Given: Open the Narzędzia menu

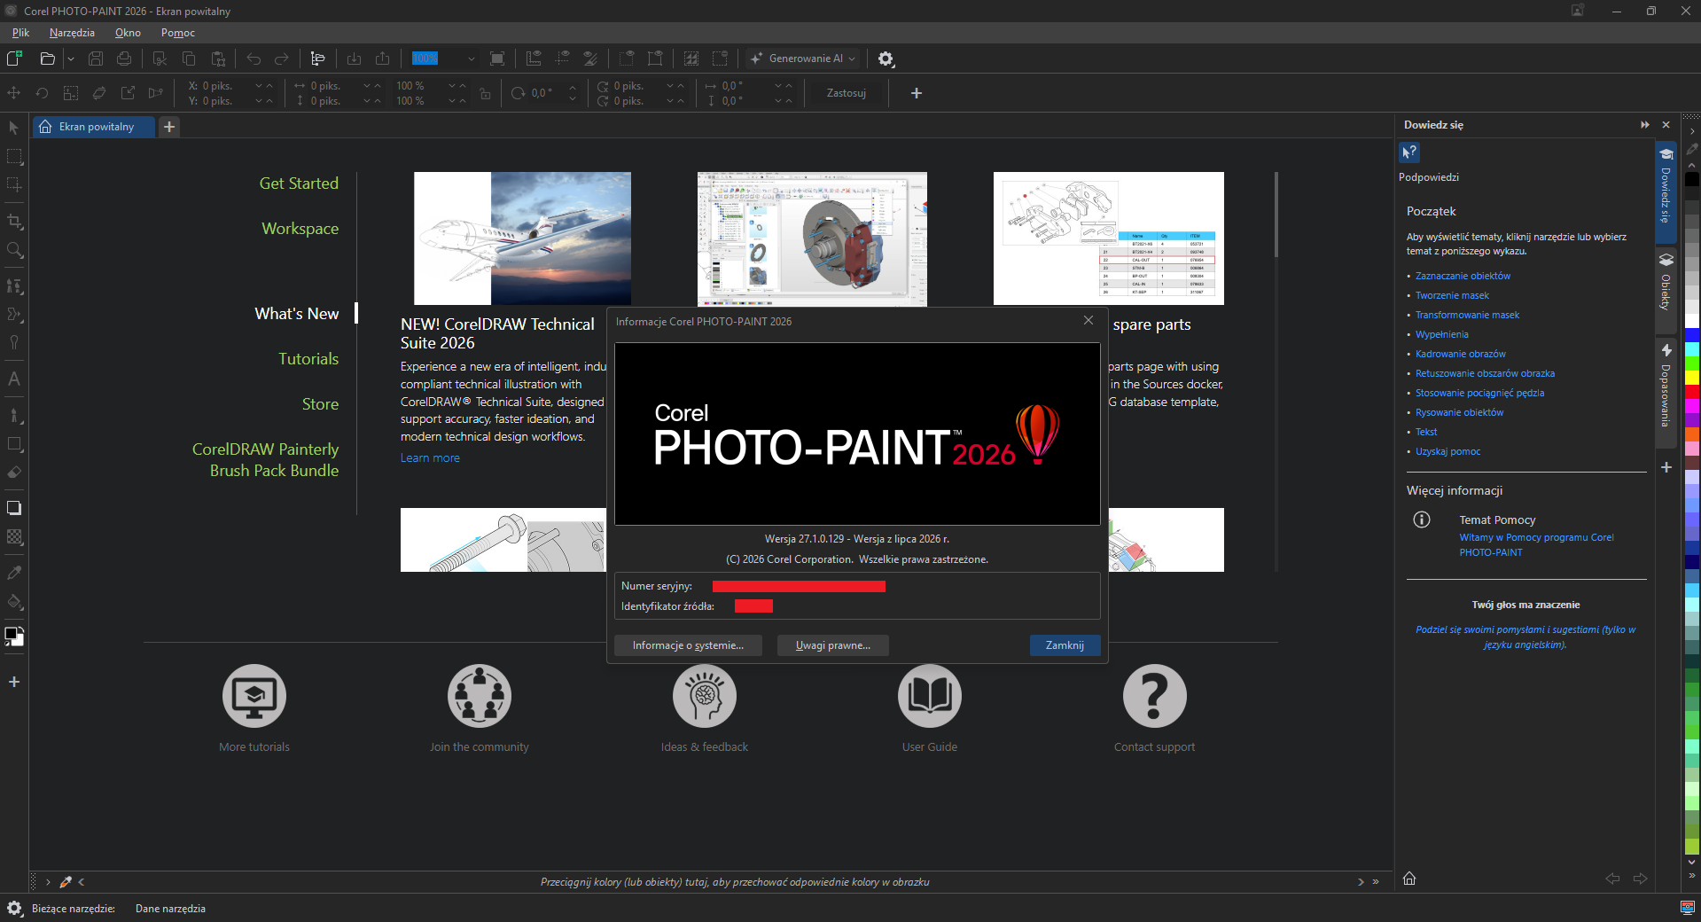Looking at the screenshot, I should tap(72, 33).
